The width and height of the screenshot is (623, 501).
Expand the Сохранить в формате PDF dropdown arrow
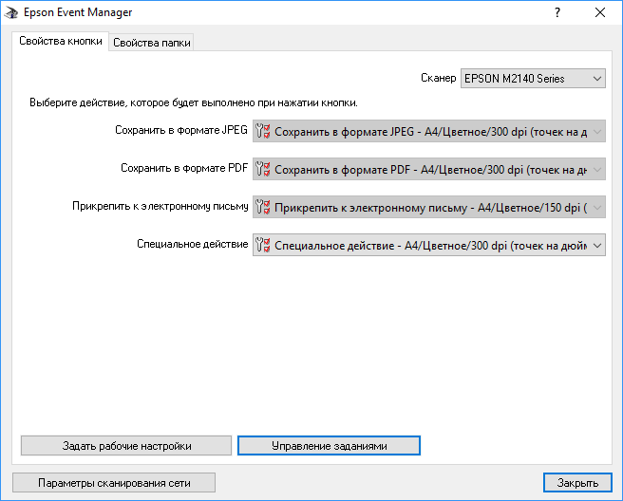596,170
